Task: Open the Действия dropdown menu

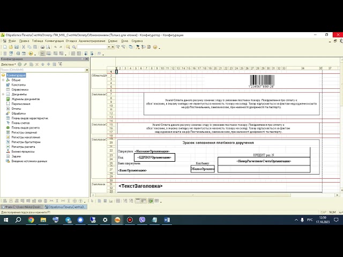Action: (9, 64)
